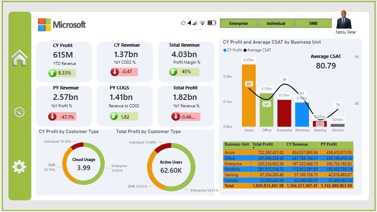Click the Enterprise 55.91% donut label
Screen dimensions: 377x212
pyautogui.click(x=119, y=168)
